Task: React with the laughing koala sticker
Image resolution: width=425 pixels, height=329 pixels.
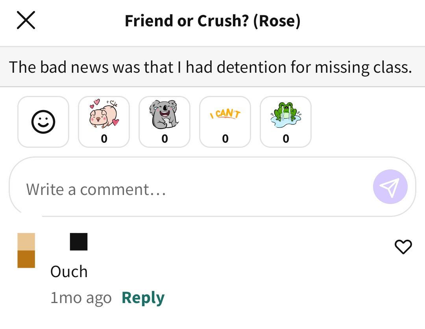Action: click(164, 122)
